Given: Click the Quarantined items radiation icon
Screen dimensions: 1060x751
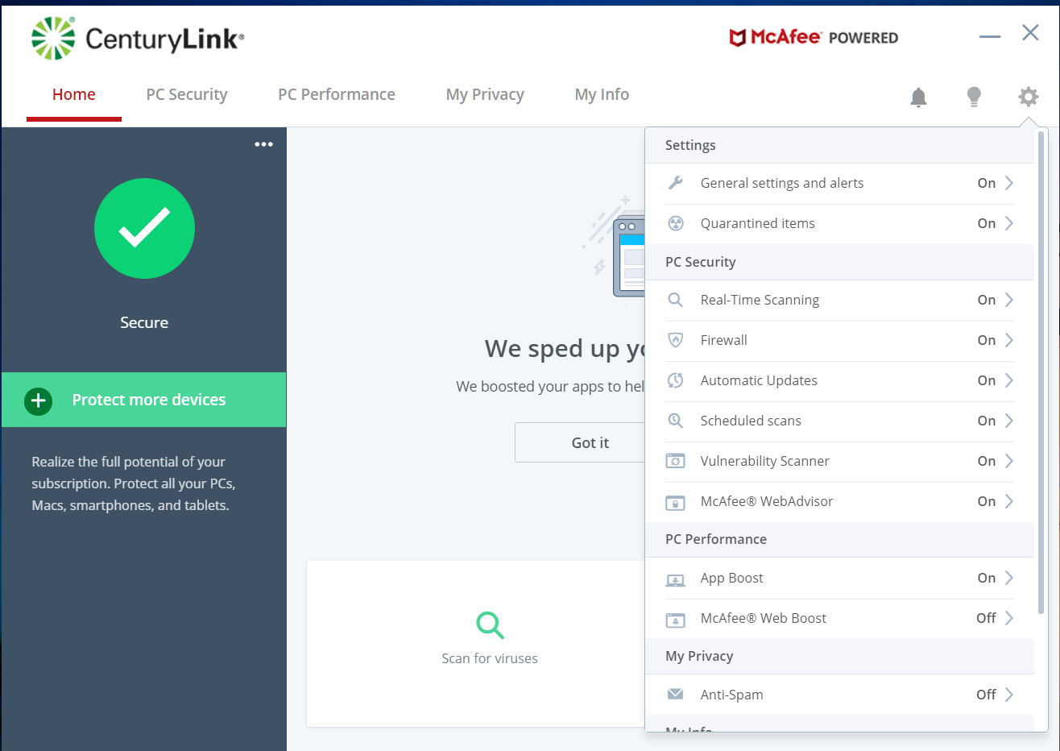Looking at the screenshot, I should (676, 223).
